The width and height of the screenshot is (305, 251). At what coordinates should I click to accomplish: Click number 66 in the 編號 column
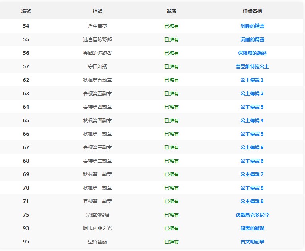pos(26,134)
